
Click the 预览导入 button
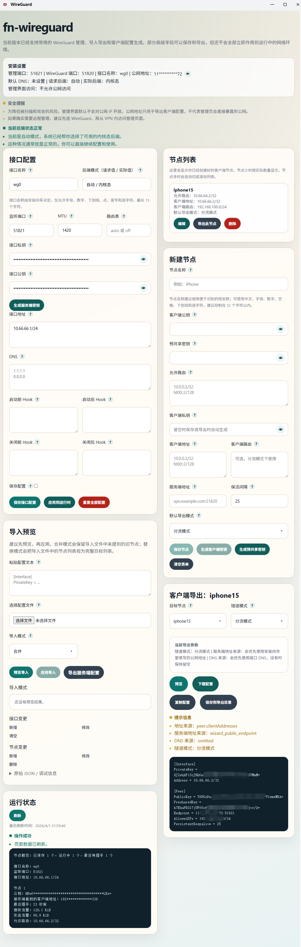pyautogui.click(x=21, y=672)
